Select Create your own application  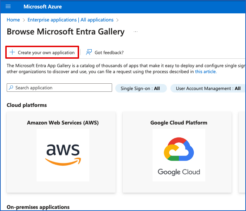coord(46,53)
